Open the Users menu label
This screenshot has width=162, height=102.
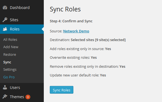[x=15, y=88]
